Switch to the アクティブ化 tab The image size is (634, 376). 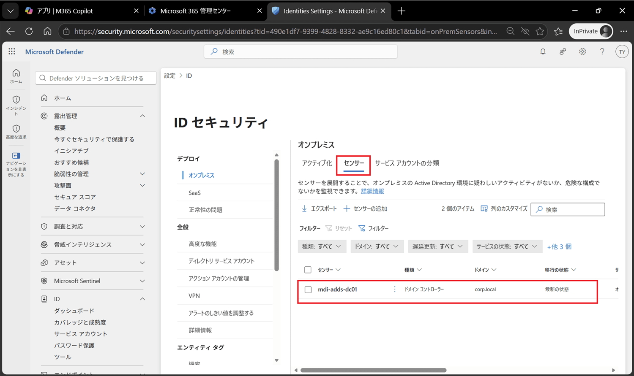click(317, 163)
